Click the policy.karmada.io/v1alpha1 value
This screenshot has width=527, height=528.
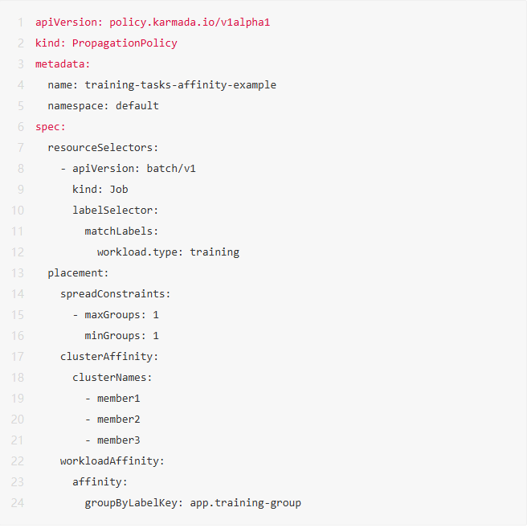pos(190,22)
